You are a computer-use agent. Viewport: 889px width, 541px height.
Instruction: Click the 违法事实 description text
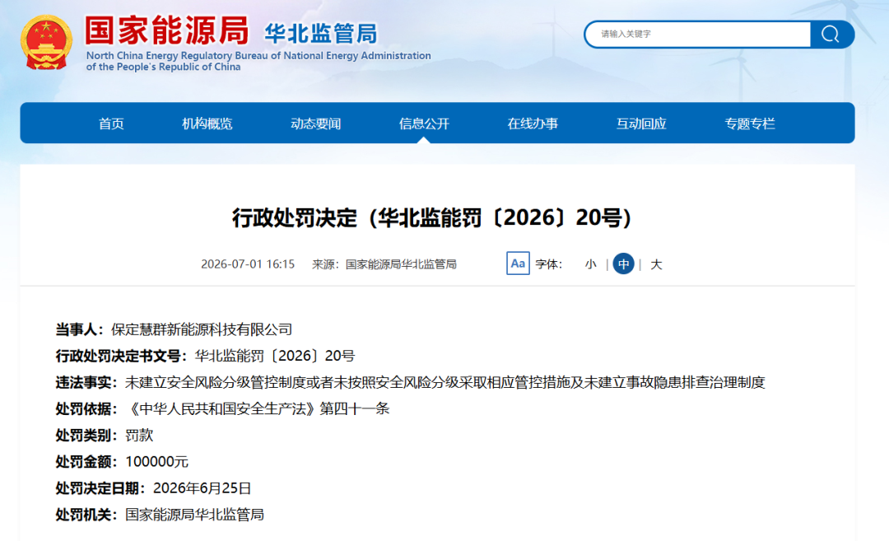(445, 383)
